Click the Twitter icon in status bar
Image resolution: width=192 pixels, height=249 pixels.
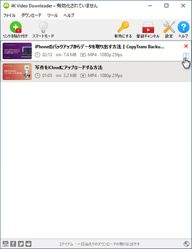tap(21, 244)
